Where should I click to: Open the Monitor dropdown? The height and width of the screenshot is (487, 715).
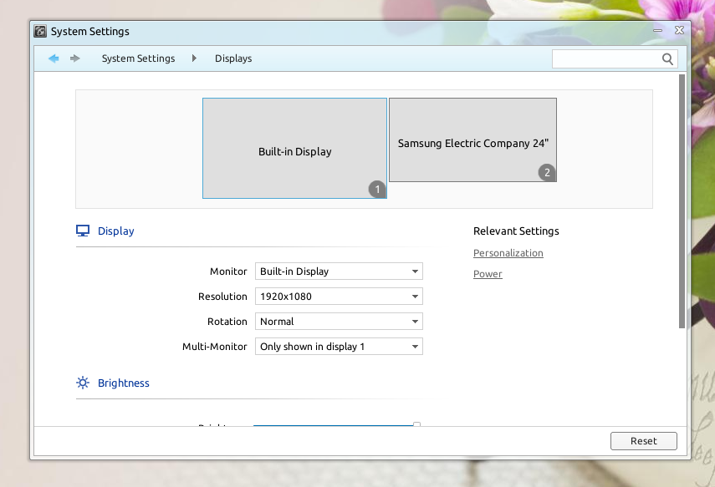[338, 271]
